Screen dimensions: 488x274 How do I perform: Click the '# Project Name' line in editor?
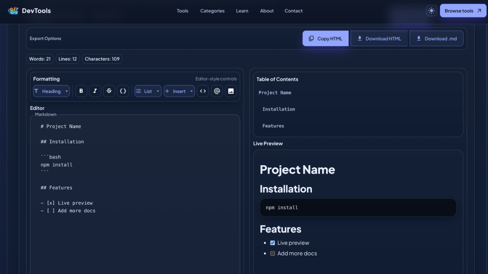click(61, 126)
